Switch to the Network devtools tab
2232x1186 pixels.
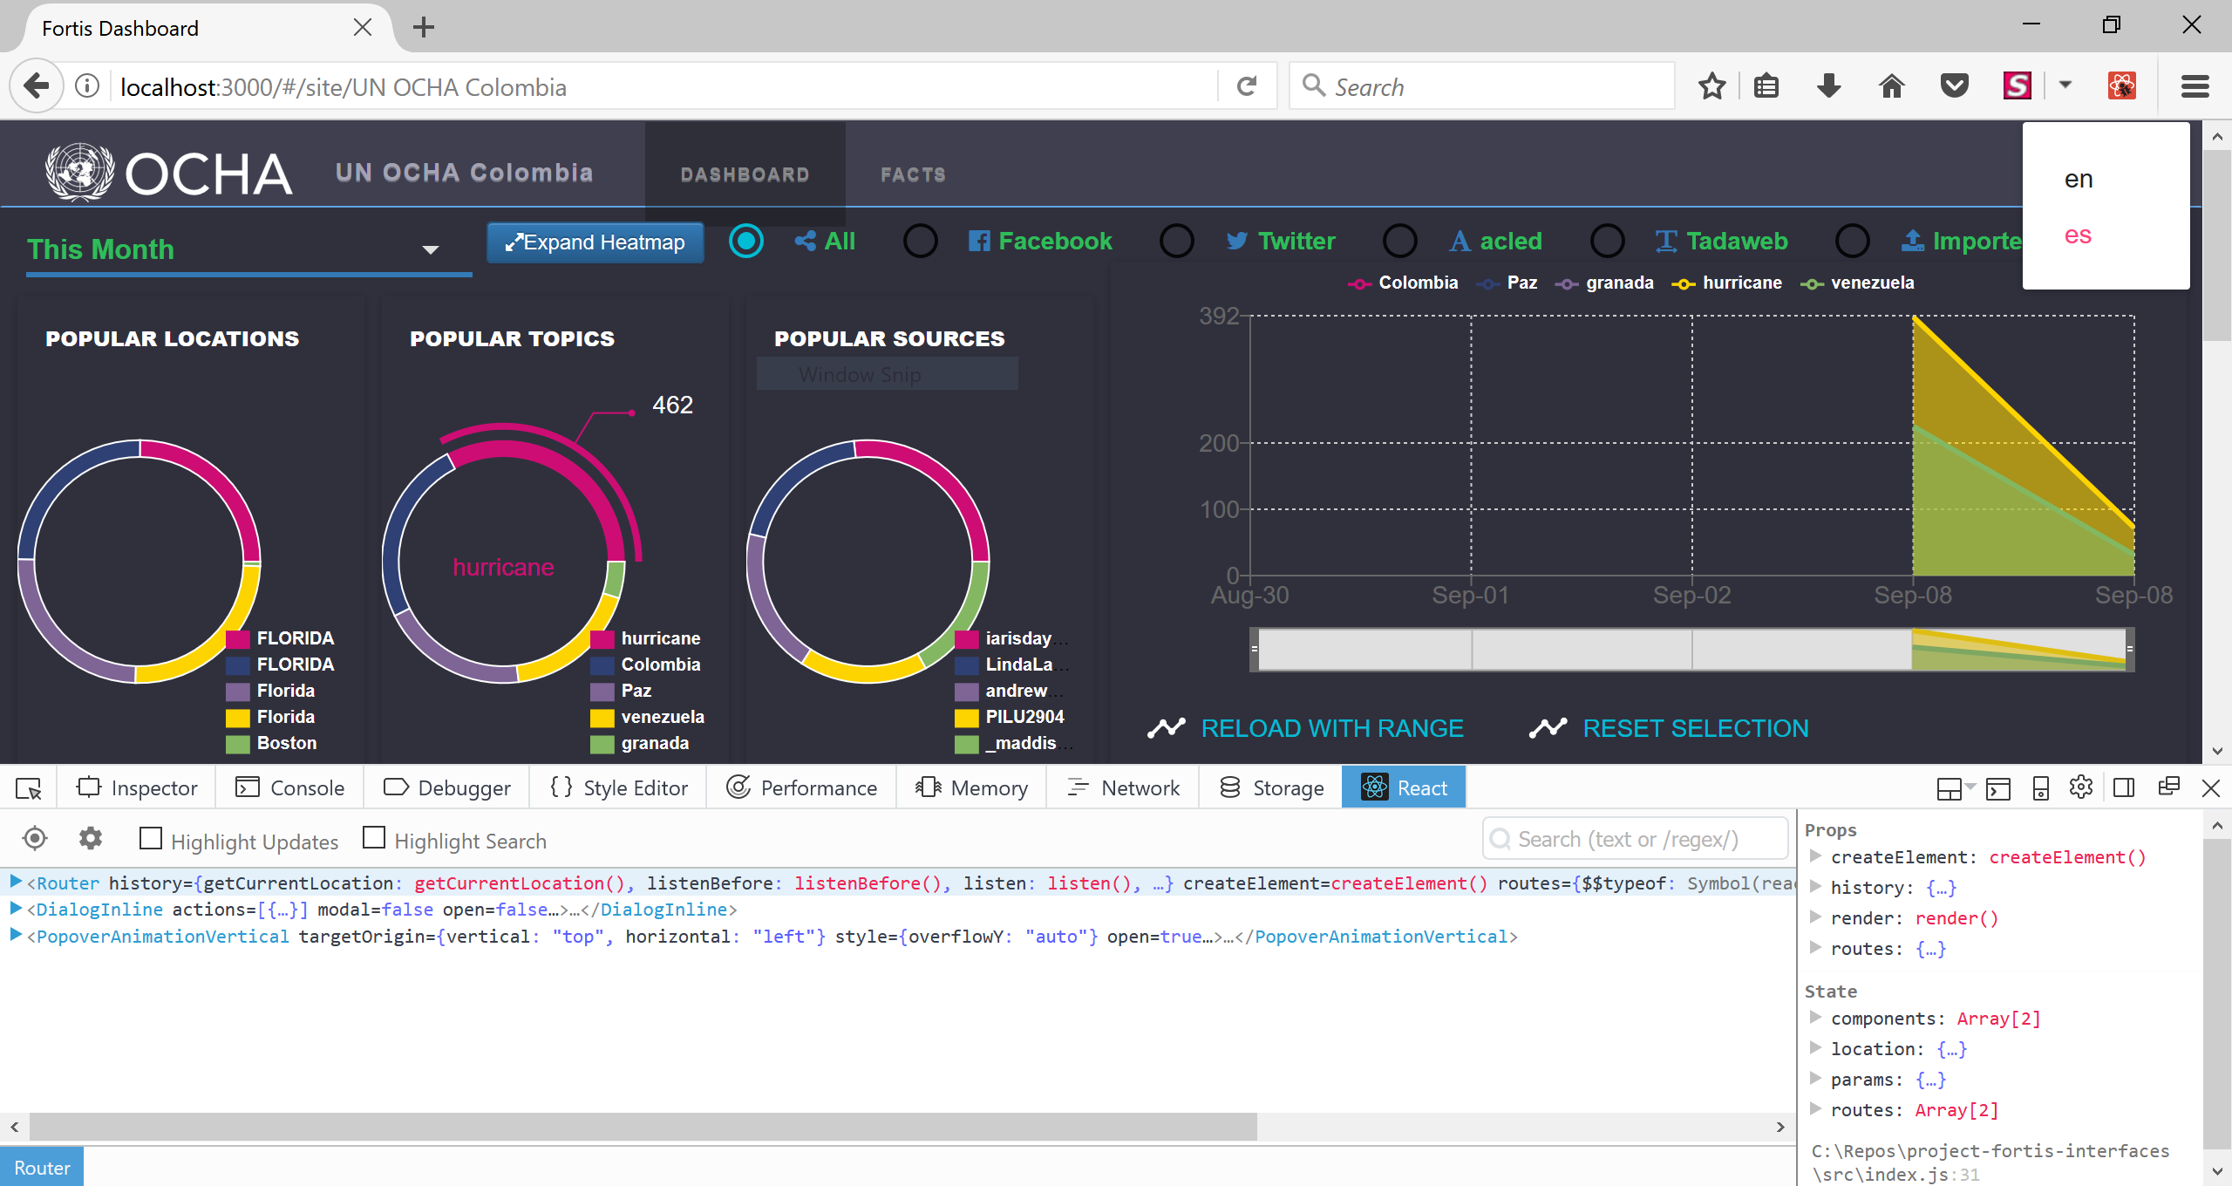[1123, 788]
